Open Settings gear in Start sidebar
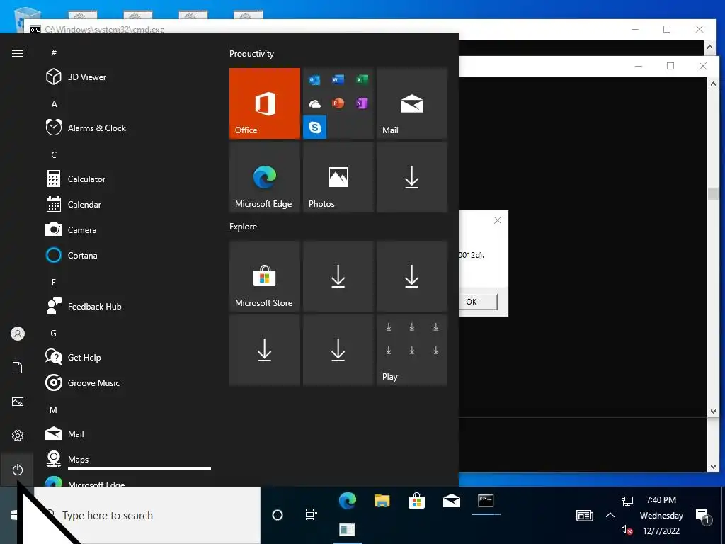 17,436
